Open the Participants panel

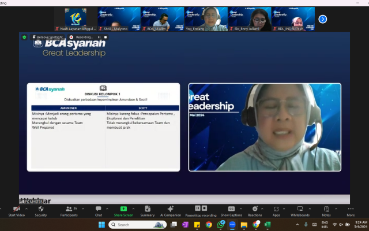pos(69,211)
